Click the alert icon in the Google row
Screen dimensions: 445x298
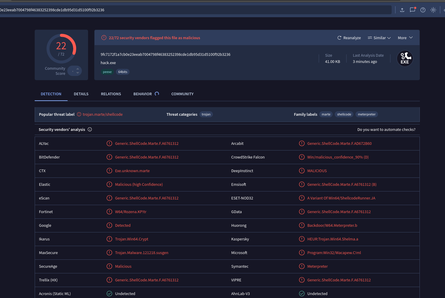click(x=109, y=225)
